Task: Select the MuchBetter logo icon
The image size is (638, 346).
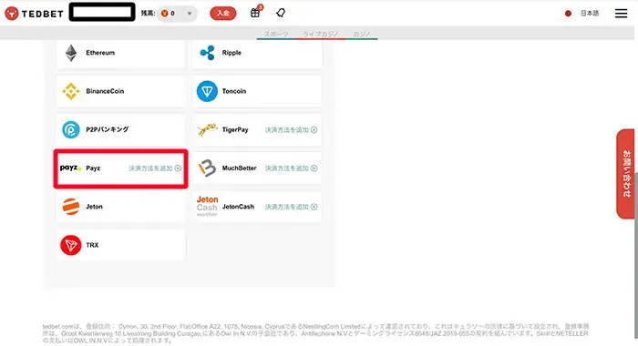Action: coord(207,168)
